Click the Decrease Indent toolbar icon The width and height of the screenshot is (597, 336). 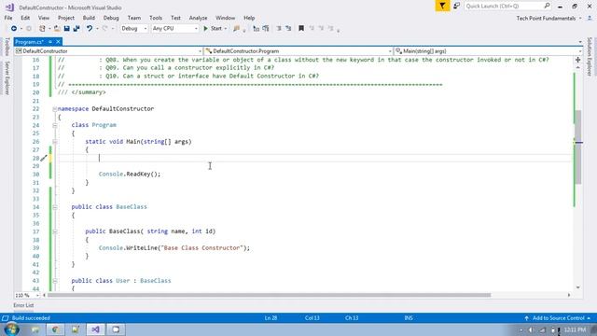(279, 29)
